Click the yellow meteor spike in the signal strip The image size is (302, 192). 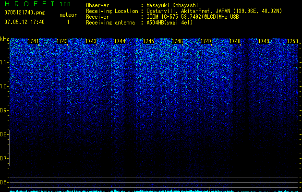209,189
